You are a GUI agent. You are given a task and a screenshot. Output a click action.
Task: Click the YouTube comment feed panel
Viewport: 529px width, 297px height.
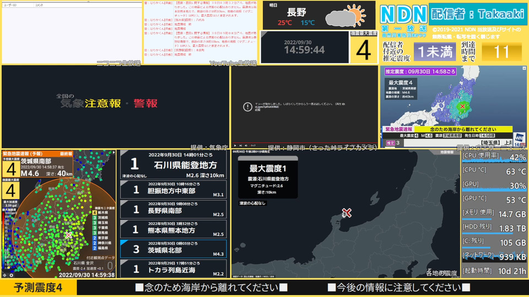pos(201,32)
